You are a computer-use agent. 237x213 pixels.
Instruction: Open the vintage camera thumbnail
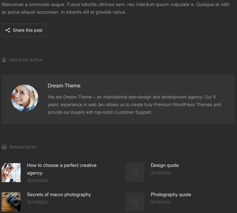tap(11, 202)
